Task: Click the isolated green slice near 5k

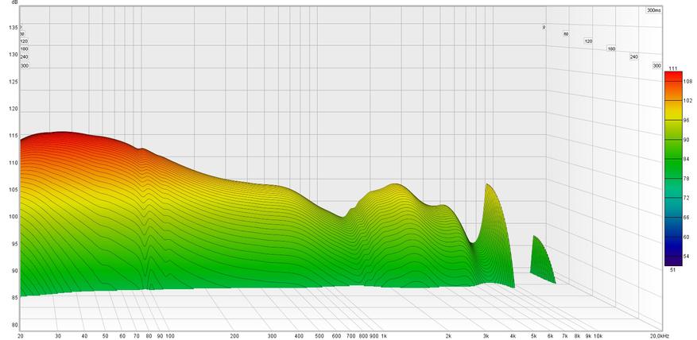Action: pyautogui.click(x=540, y=258)
